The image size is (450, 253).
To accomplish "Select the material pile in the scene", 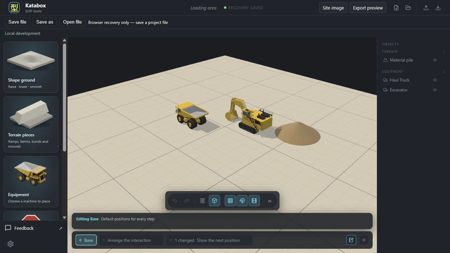I will click(x=298, y=134).
